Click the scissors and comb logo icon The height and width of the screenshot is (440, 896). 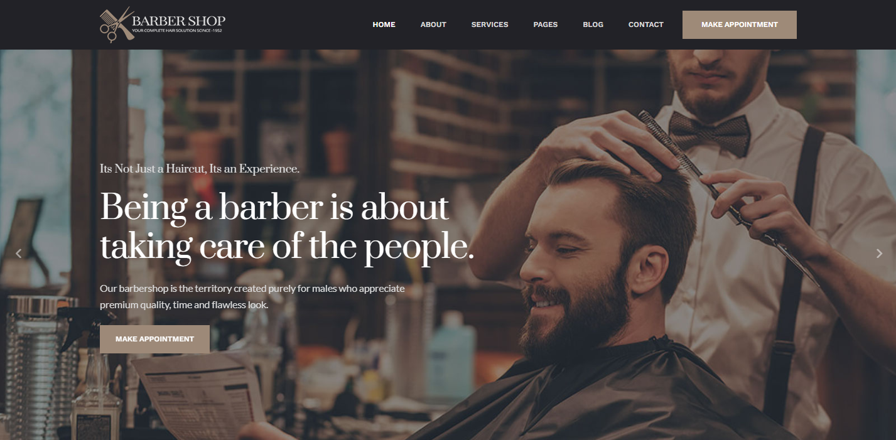point(117,24)
